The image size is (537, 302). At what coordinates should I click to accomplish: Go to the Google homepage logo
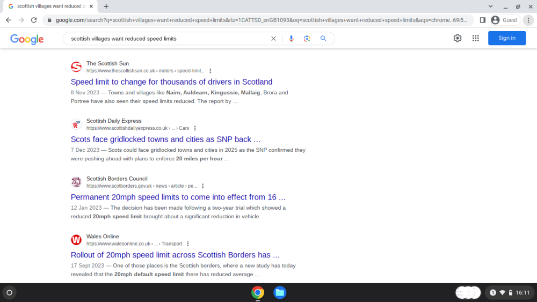point(27,39)
